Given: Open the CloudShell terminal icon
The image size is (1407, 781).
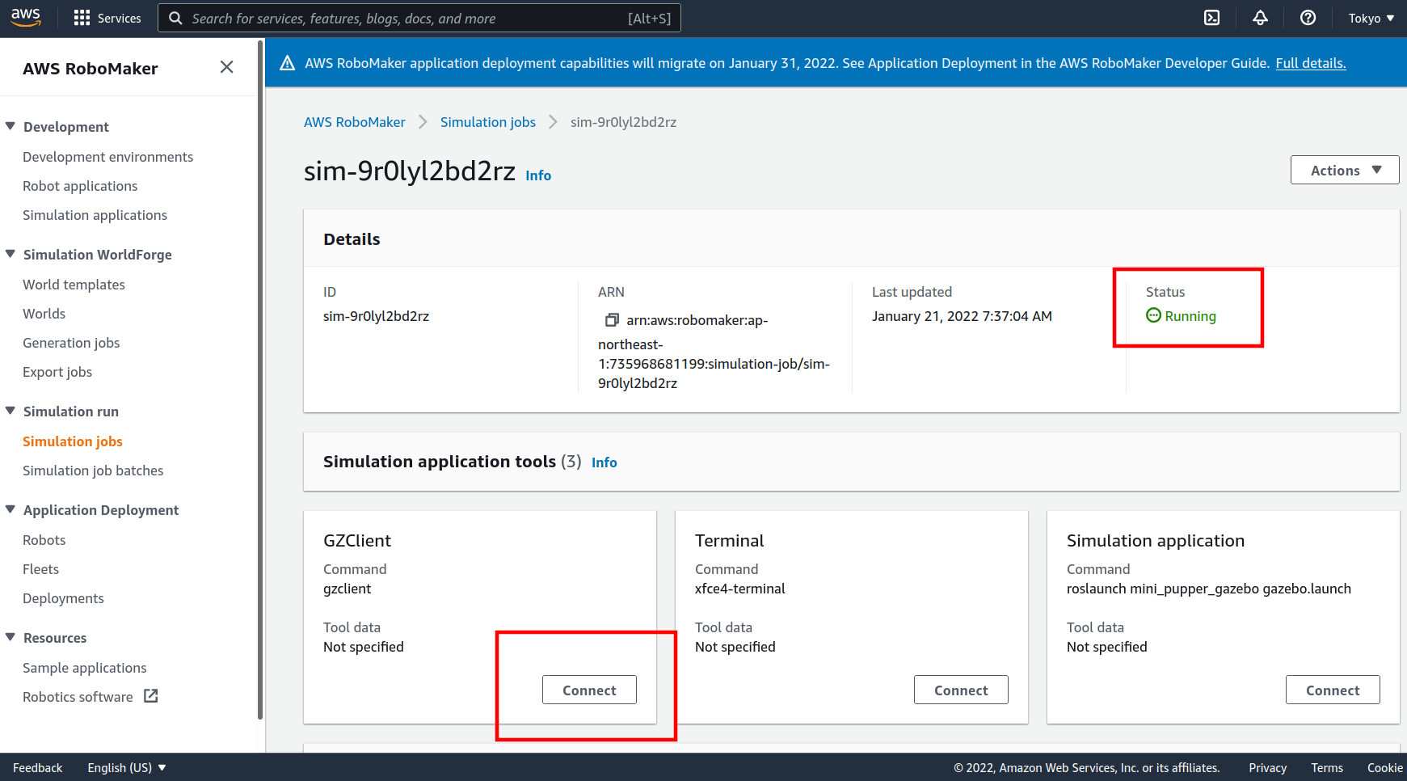Looking at the screenshot, I should point(1211,18).
